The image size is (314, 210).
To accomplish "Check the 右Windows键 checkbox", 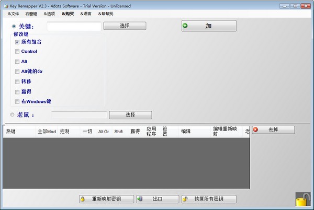I will click(17, 101).
